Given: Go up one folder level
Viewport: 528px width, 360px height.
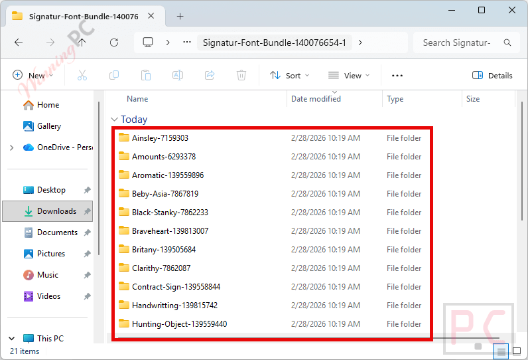Looking at the screenshot, I should point(82,43).
